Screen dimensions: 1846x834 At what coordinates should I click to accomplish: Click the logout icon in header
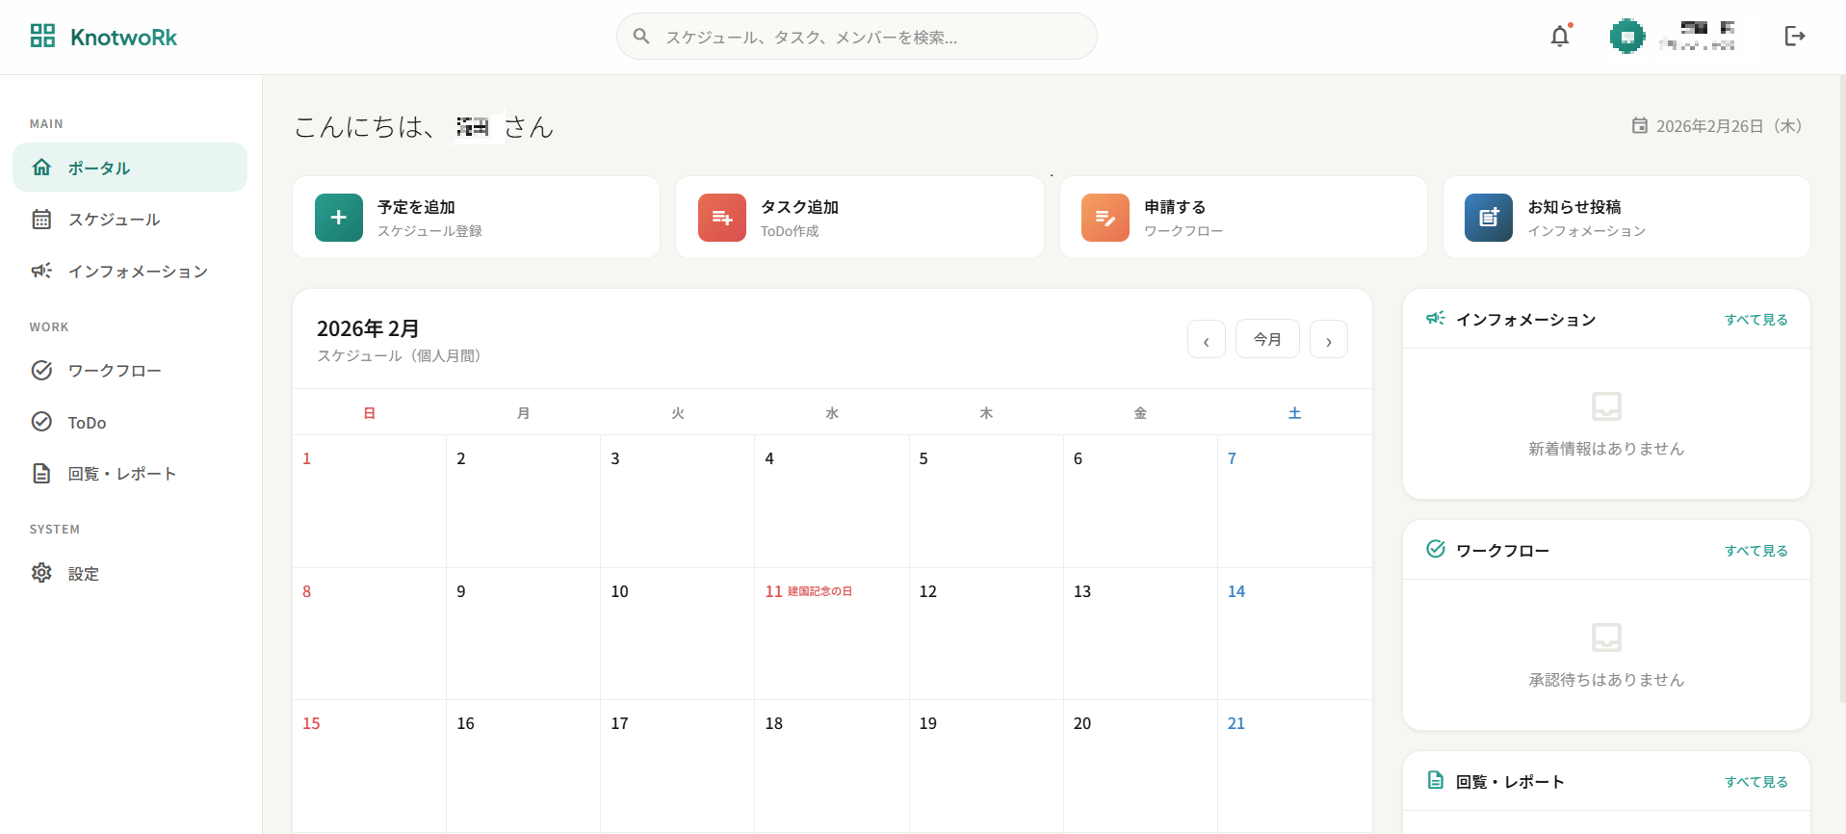click(1794, 37)
